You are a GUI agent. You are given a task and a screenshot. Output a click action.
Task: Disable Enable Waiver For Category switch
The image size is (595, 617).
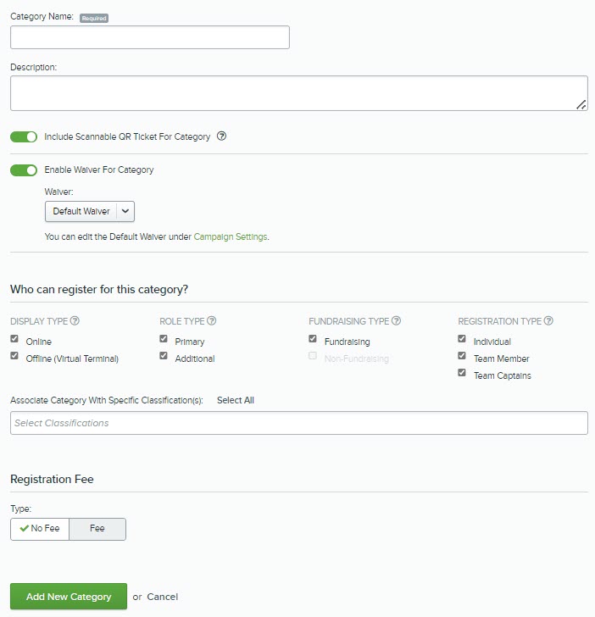tap(24, 170)
